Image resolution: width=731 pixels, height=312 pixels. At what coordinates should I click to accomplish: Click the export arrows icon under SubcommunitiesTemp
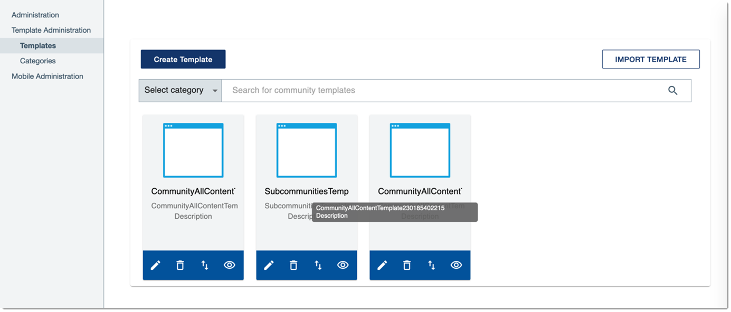click(x=318, y=265)
